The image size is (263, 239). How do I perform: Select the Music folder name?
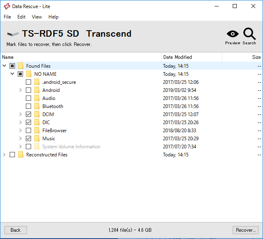49,138
